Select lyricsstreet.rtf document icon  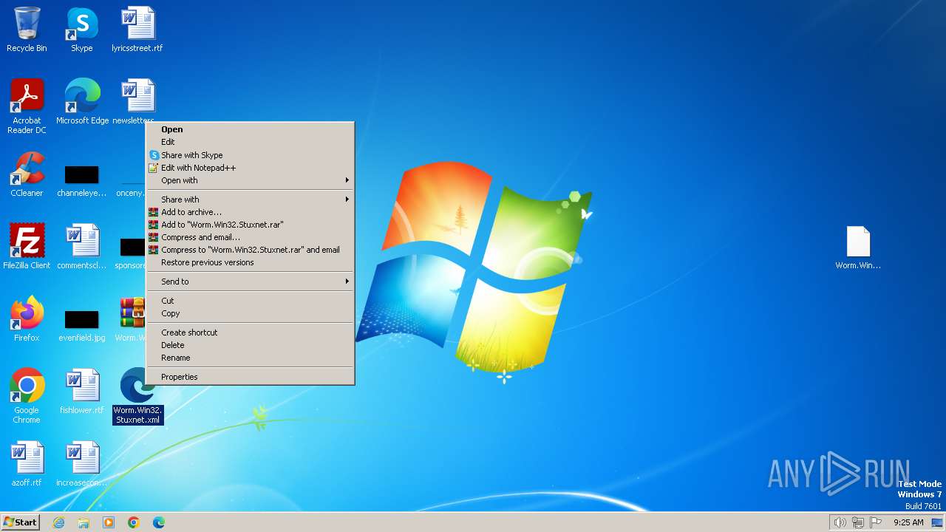click(x=137, y=30)
